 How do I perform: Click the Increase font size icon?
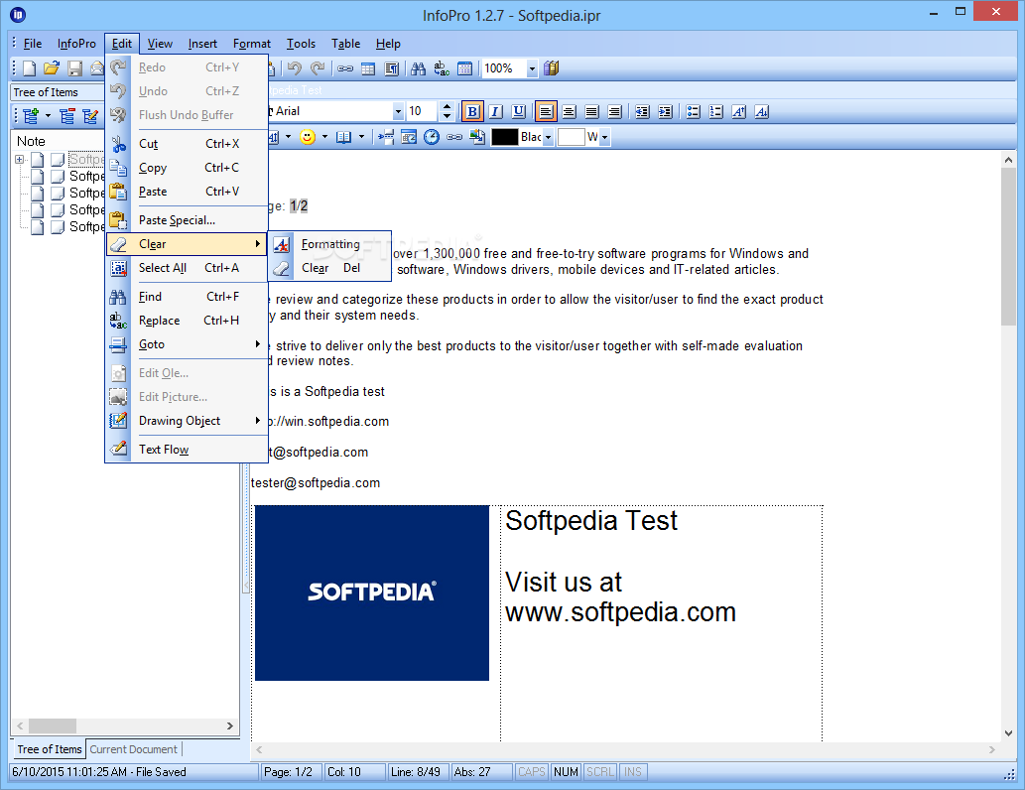tap(738, 112)
